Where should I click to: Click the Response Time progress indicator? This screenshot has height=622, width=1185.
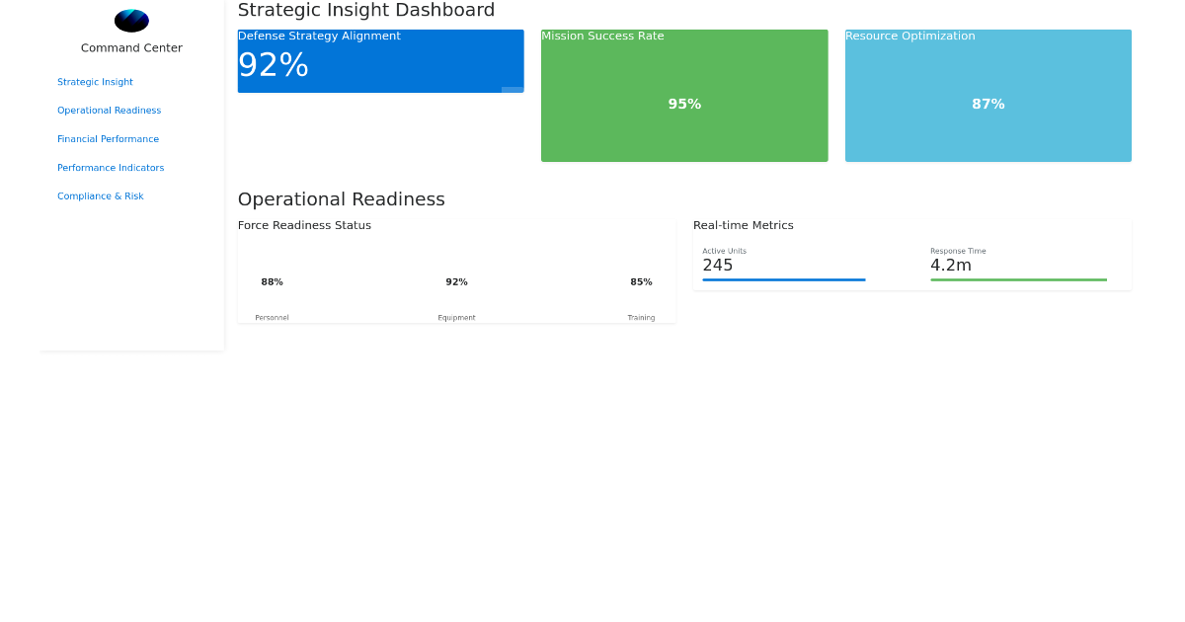[x=1018, y=280]
